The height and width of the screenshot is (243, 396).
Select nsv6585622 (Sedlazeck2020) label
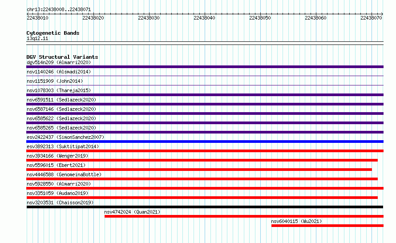pos(61,118)
